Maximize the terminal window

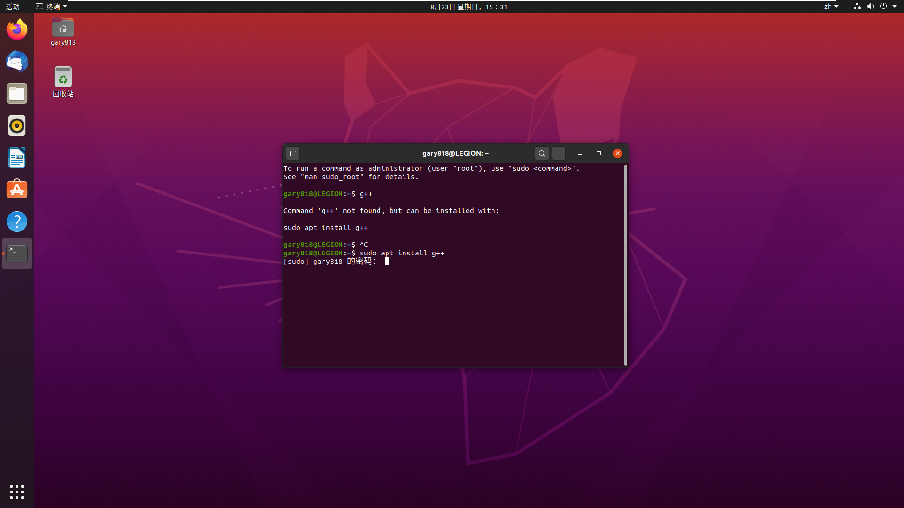pos(599,153)
